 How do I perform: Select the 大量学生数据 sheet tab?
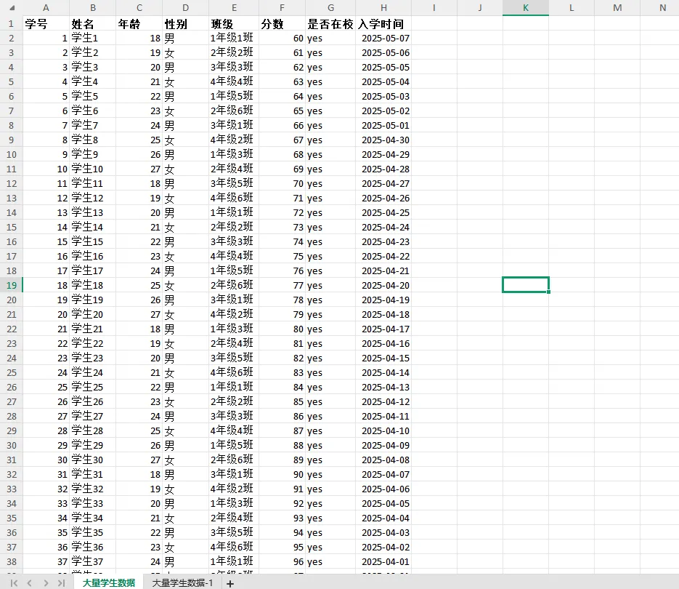tap(108, 583)
